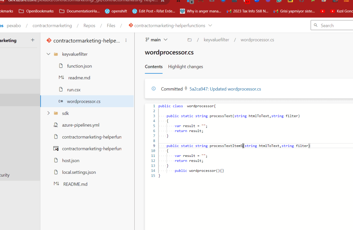353x230 pixels.
Task: Open the openshift bookmark
Action: pos(116,11)
